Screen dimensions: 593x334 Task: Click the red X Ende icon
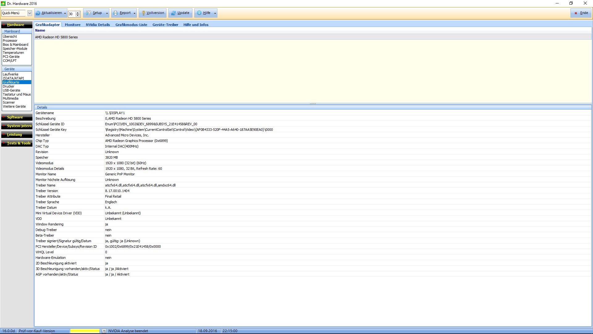[x=576, y=13]
